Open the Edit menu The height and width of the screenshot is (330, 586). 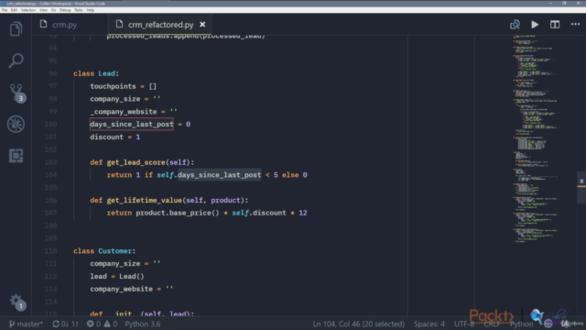[15, 10]
